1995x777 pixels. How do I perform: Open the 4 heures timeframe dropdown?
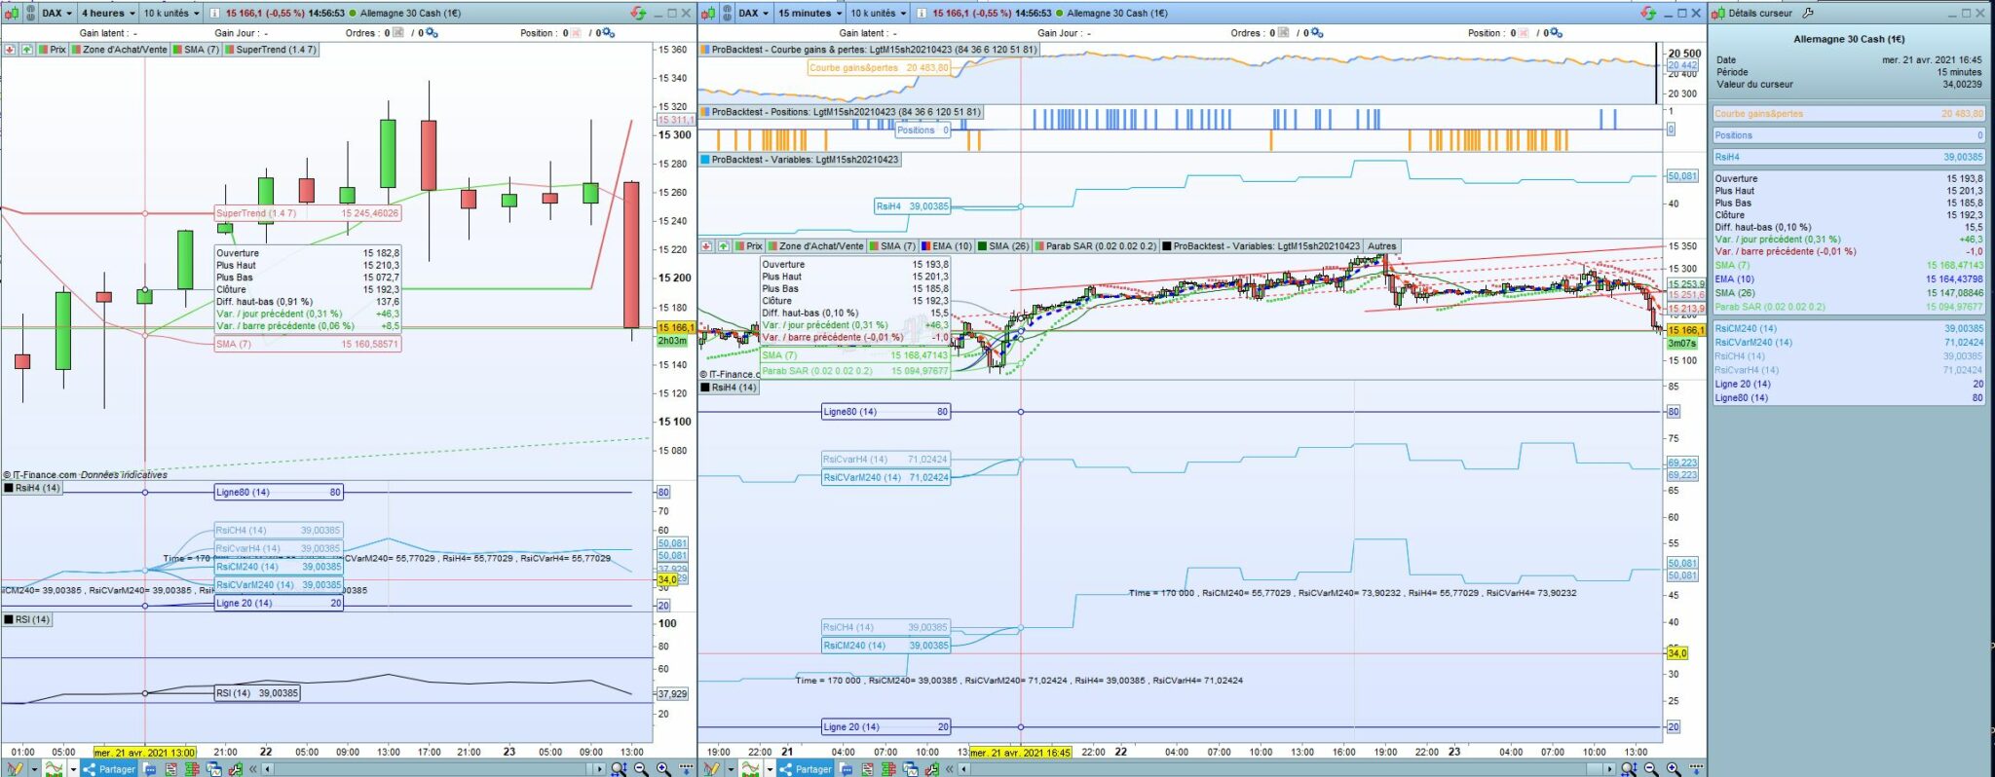click(x=106, y=13)
